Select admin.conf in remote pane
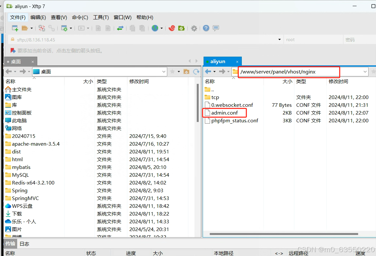 224,113
